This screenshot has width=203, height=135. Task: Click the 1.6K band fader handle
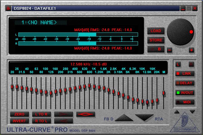(104, 88)
